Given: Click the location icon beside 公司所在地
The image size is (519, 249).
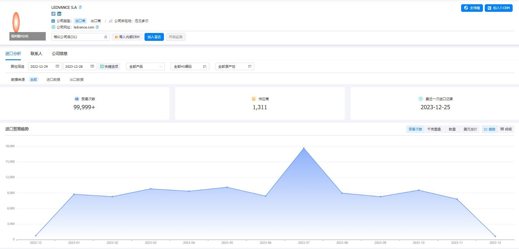Looking at the screenshot, I should tap(111, 21).
